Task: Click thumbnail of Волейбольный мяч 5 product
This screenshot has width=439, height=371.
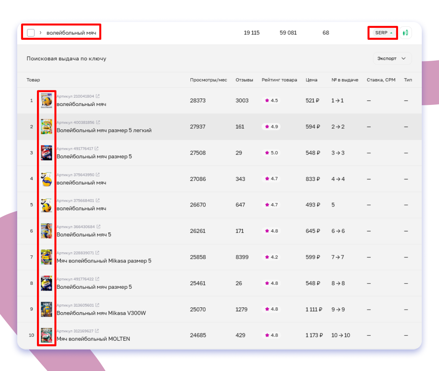Action: pyautogui.click(x=46, y=231)
